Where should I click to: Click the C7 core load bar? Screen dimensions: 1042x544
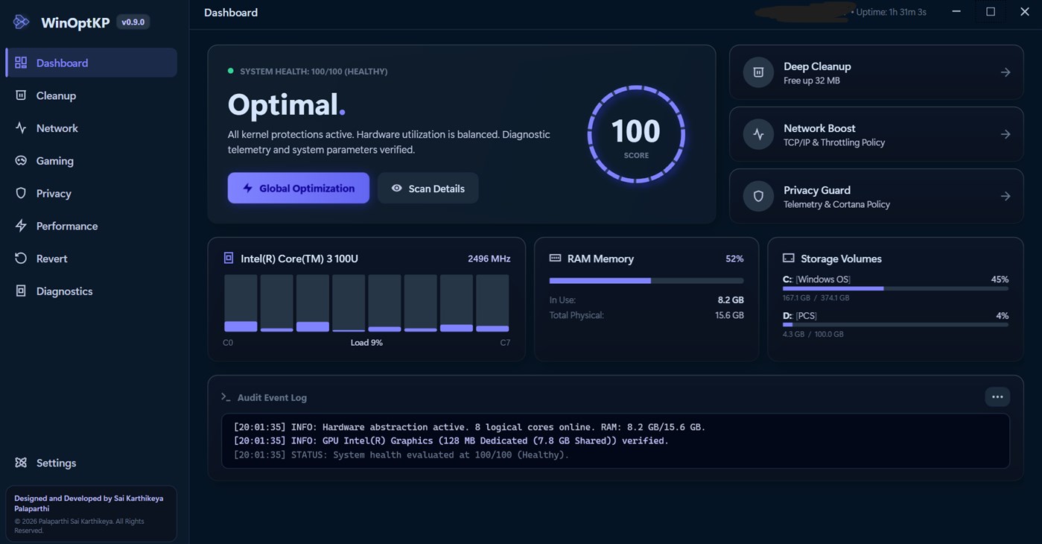pos(492,303)
